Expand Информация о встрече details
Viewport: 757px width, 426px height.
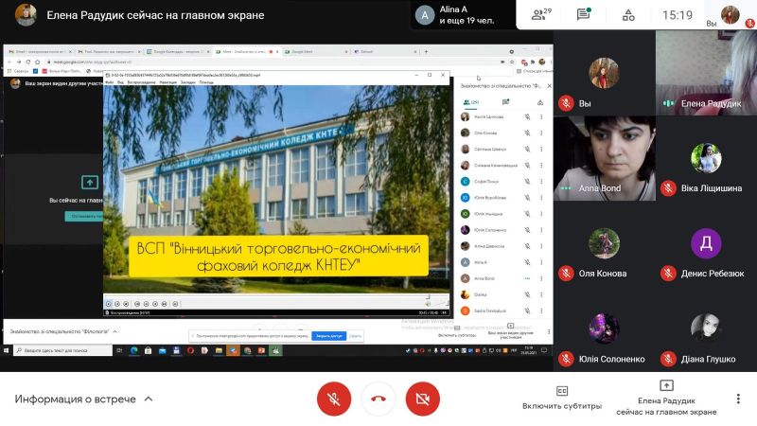tap(83, 399)
